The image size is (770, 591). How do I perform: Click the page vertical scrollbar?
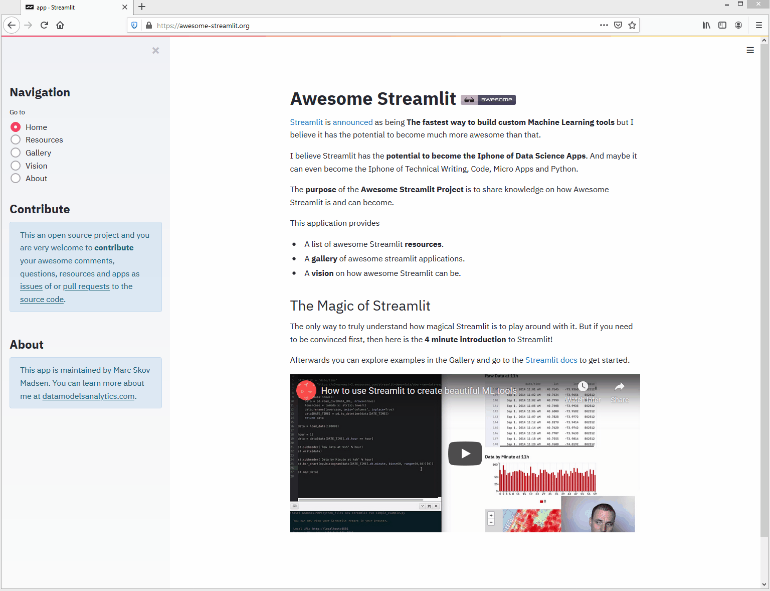(x=764, y=290)
